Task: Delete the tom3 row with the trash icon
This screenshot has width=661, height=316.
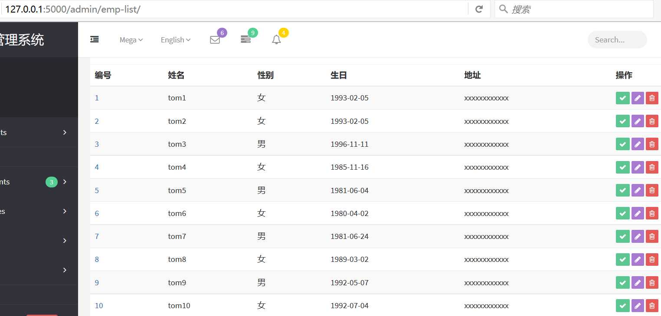Action: pos(652,144)
